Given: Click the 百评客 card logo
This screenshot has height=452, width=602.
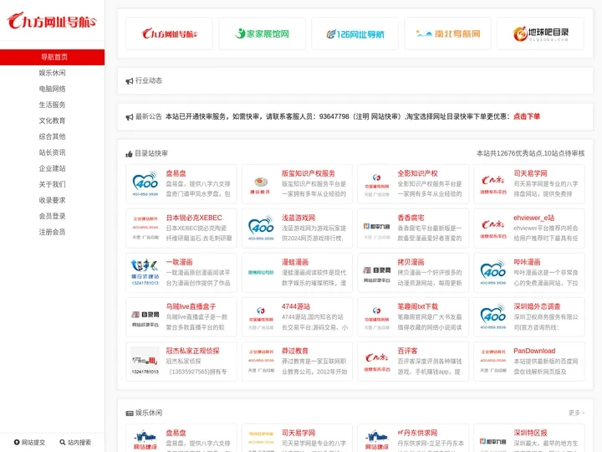Looking at the screenshot, I should (376, 361).
